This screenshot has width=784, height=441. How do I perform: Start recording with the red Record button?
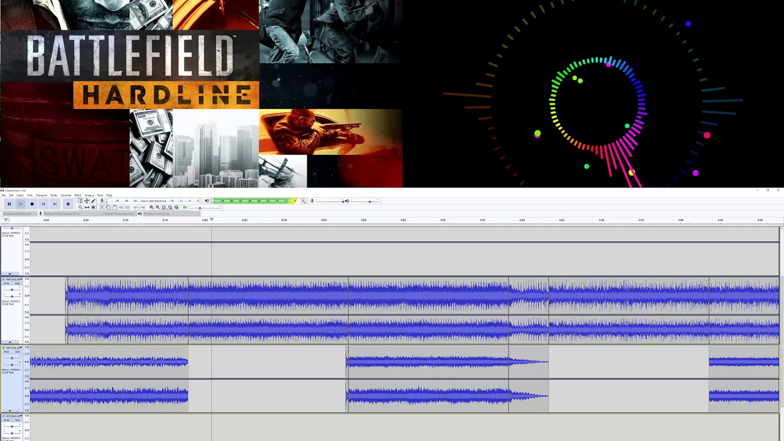click(x=68, y=204)
